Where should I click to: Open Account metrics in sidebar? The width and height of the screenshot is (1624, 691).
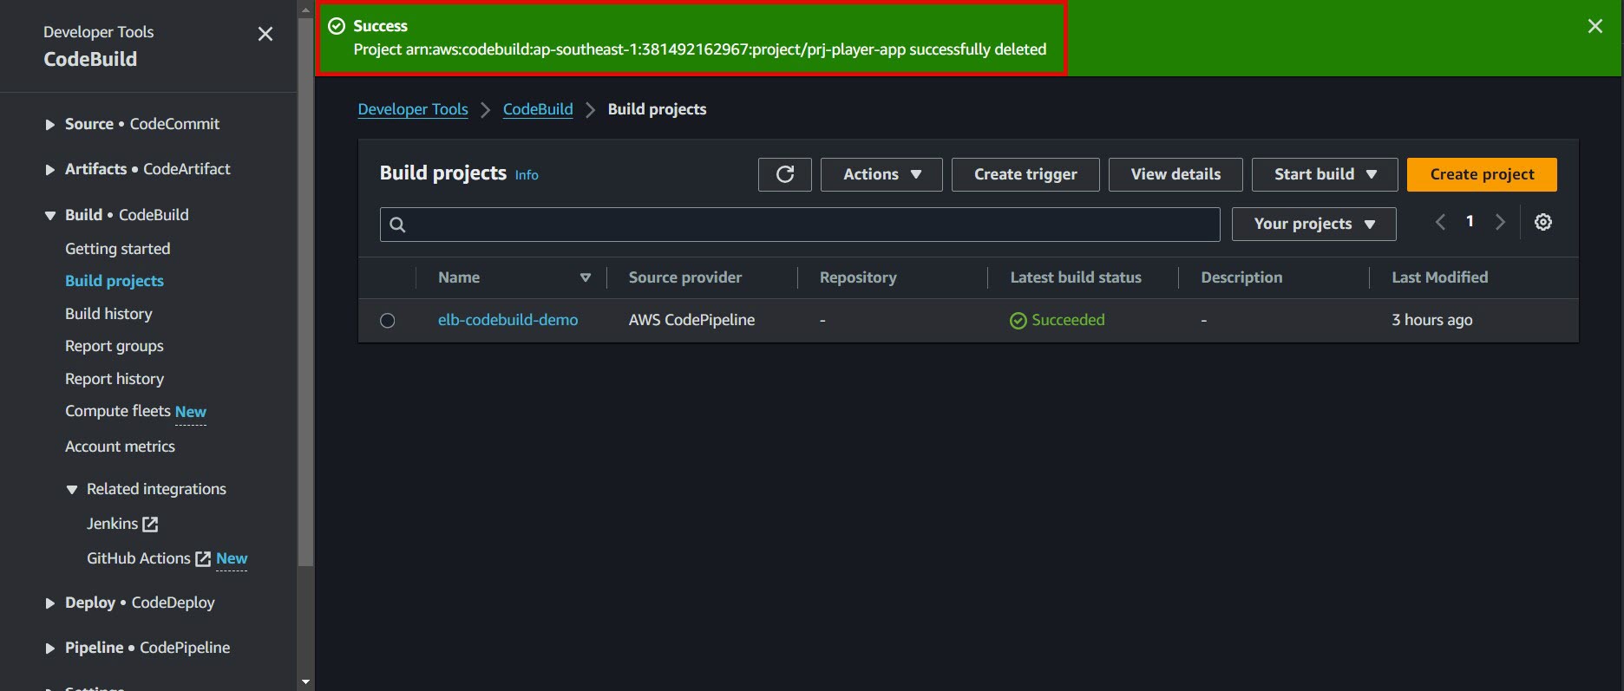tap(120, 447)
